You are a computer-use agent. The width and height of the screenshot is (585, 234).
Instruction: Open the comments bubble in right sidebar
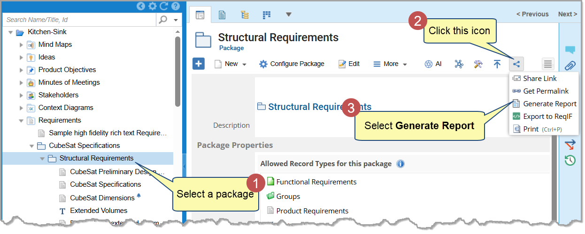tap(570, 50)
